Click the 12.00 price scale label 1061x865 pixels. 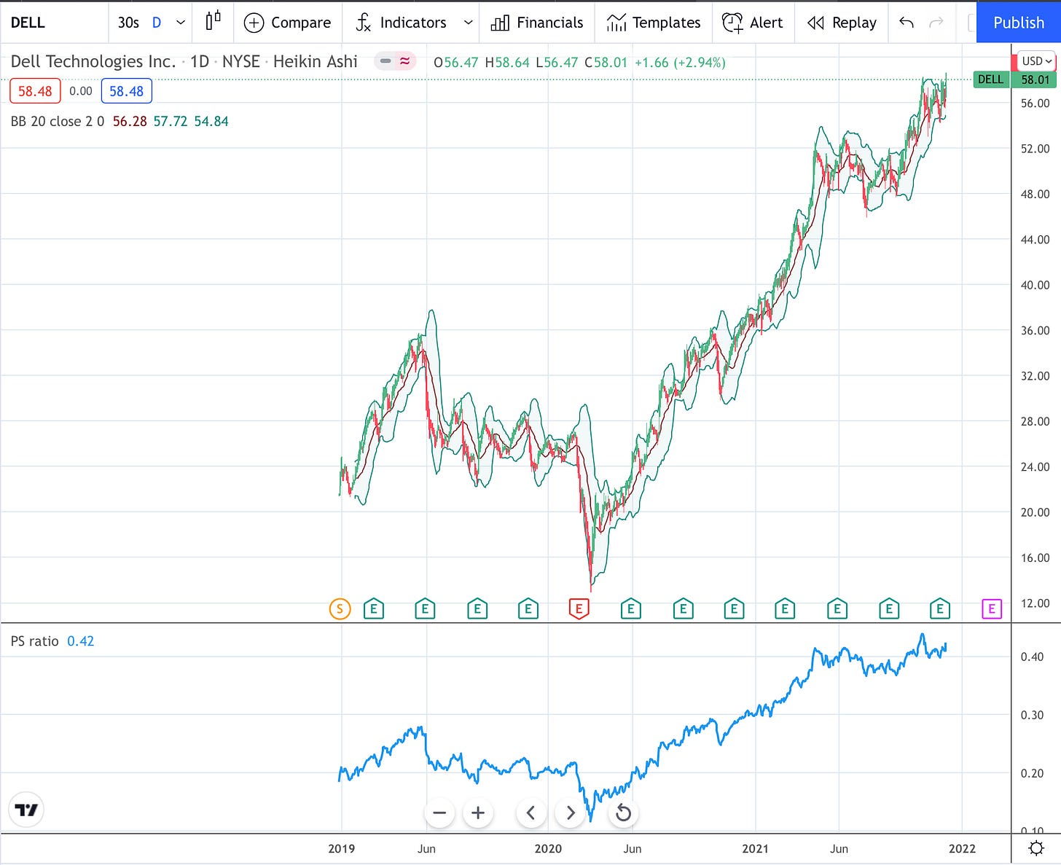(1035, 603)
